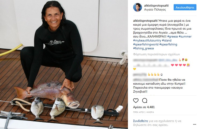Open the #spearfishingworld hashtag
Screen dimensions: 197x129
click(146, 44)
